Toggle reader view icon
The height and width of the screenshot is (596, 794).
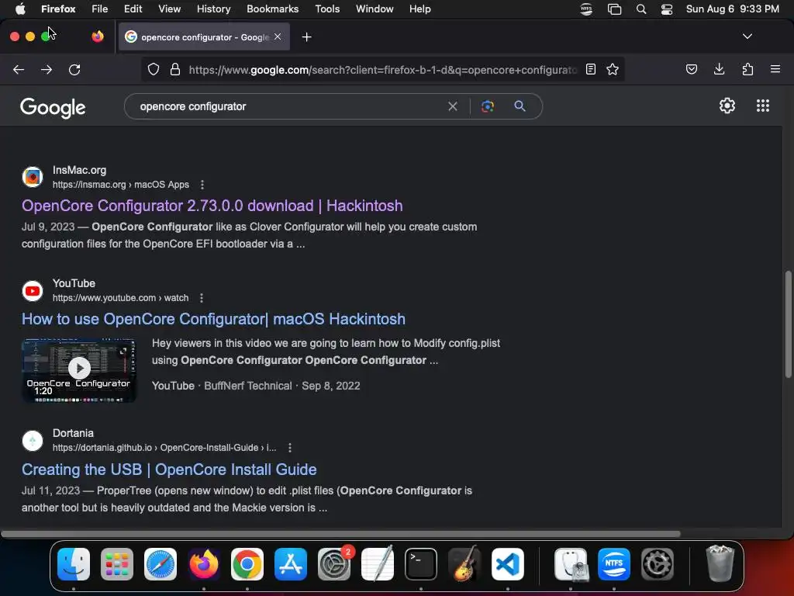(590, 69)
